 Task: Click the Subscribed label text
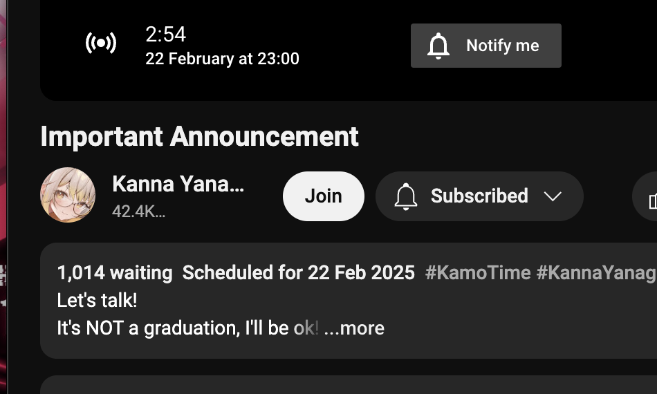479,196
